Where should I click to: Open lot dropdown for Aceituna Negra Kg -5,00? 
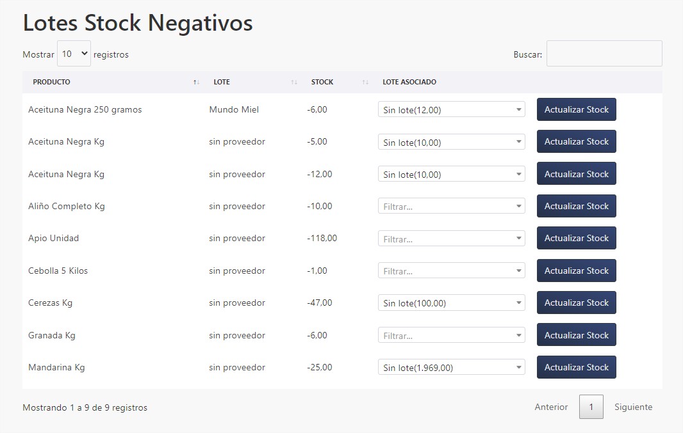point(451,142)
